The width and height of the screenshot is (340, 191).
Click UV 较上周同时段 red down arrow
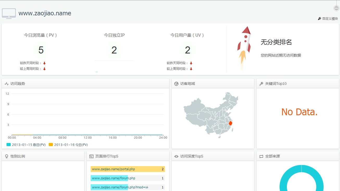pyautogui.click(x=191, y=69)
